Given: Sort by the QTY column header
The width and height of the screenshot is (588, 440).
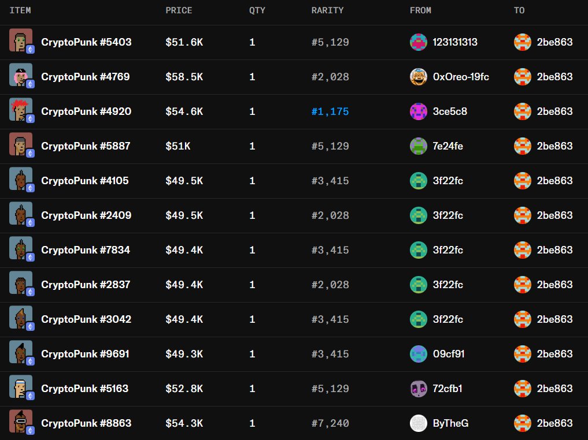Looking at the screenshot, I should (257, 10).
